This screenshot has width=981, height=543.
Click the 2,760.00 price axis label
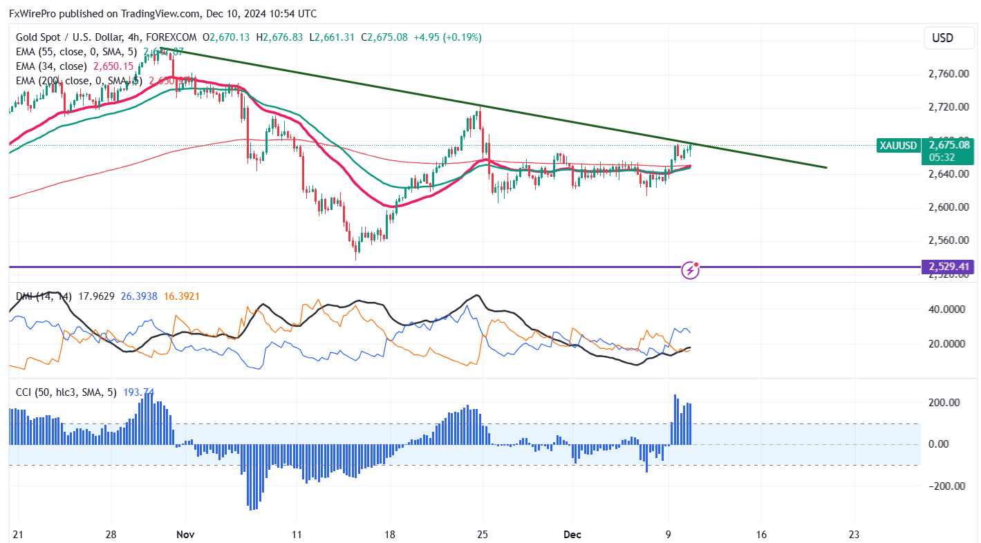949,74
